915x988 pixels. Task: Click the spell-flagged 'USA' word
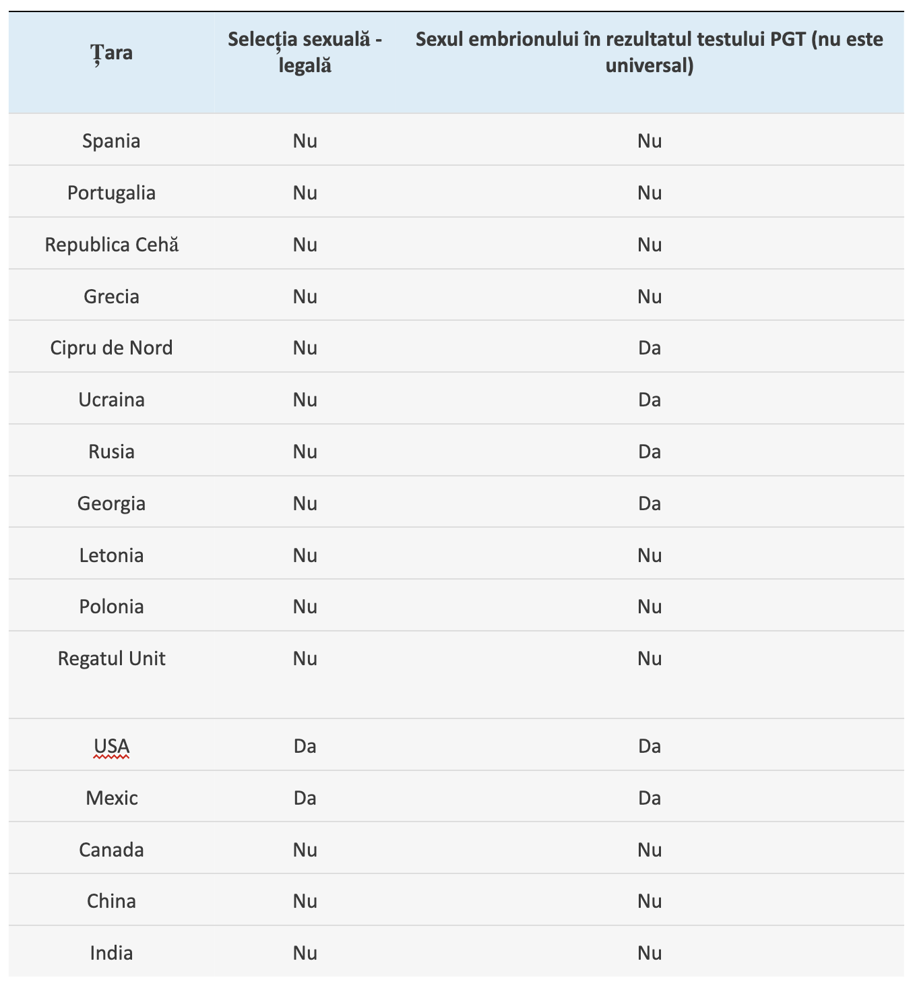pyautogui.click(x=112, y=747)
